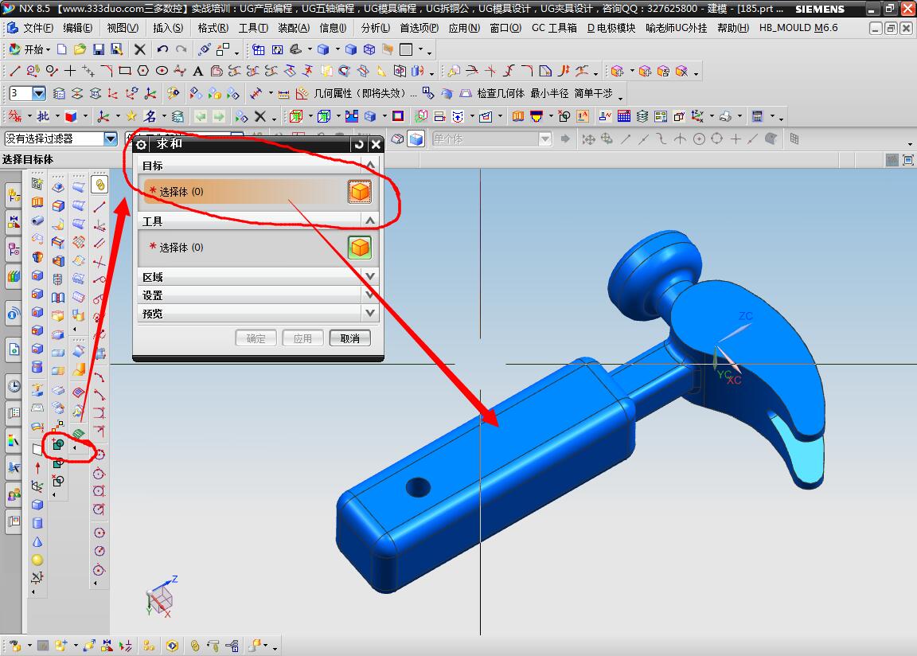Image resolution: width=917 pixels, height=656 pixels.
Task: Click the print icon in the toolbar
Action: [725, 116]
